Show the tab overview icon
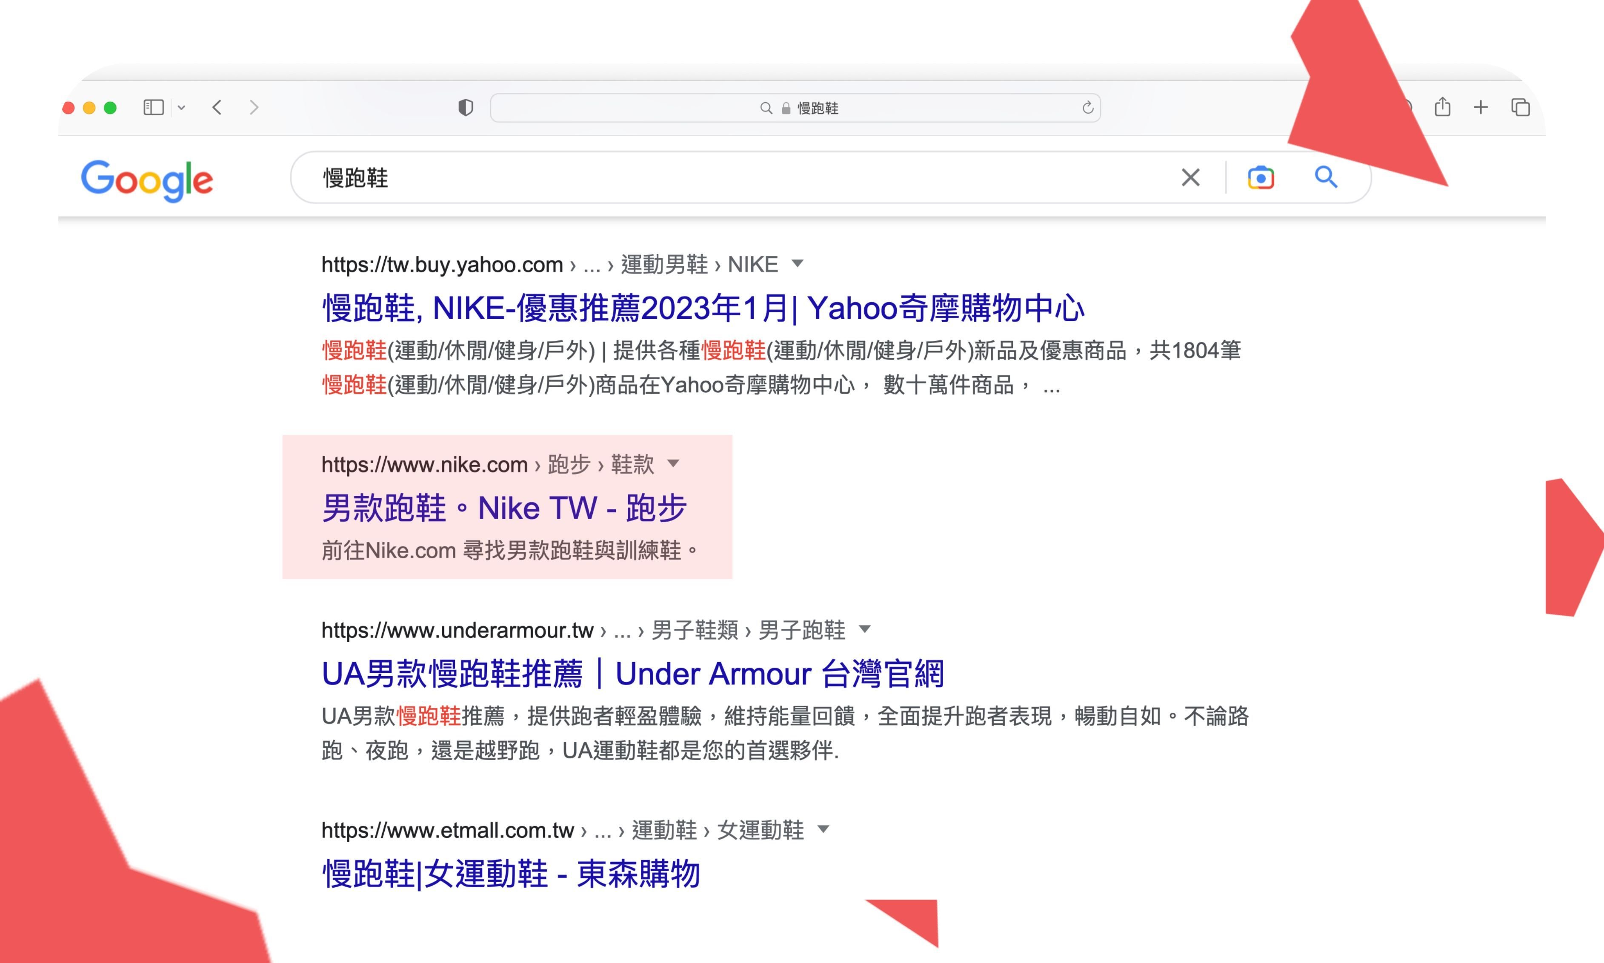Viewport: 1604px width, 963px height. point(1520,107)
